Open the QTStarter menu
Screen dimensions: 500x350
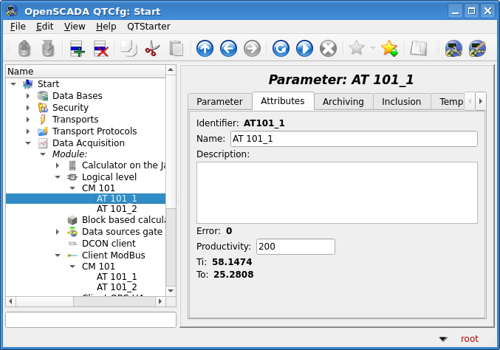point(148,26)
